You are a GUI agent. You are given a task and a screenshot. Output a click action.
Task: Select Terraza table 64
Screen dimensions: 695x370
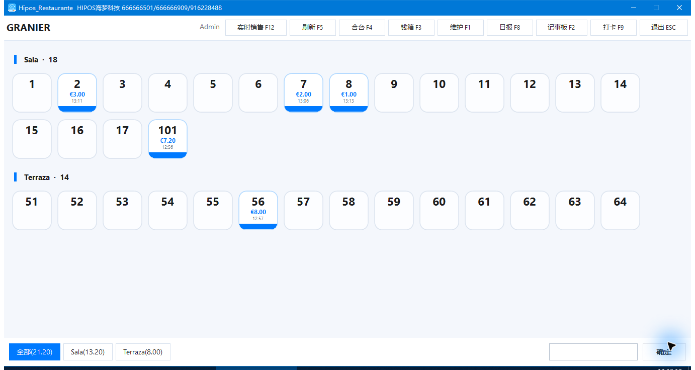coord(621,210)
